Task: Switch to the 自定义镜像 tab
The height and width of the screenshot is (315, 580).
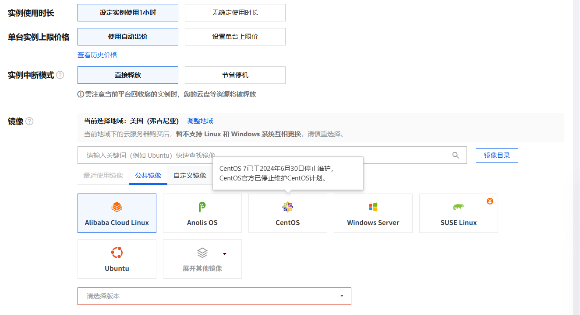Action: click(191, 175)
